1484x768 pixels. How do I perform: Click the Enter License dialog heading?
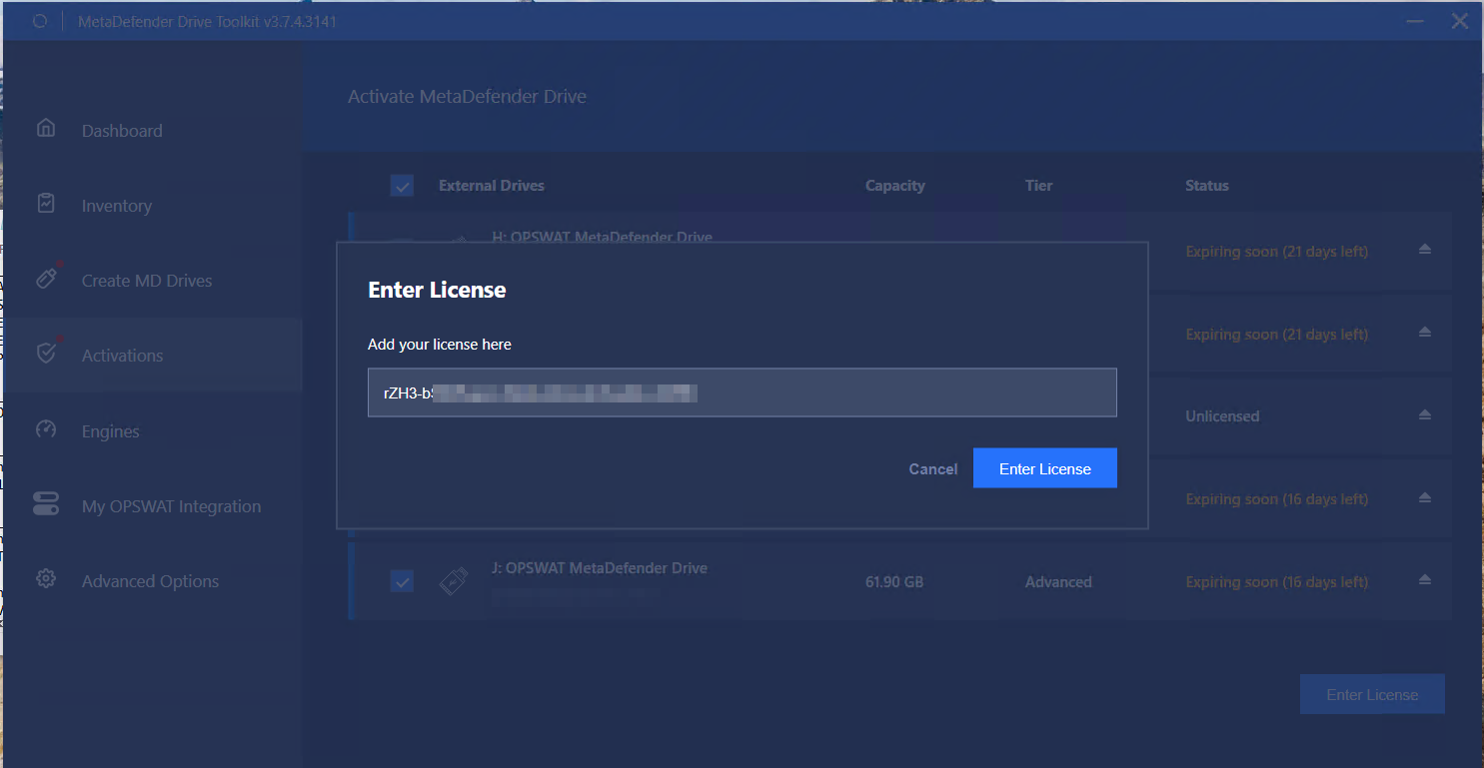tap(437, 290)
